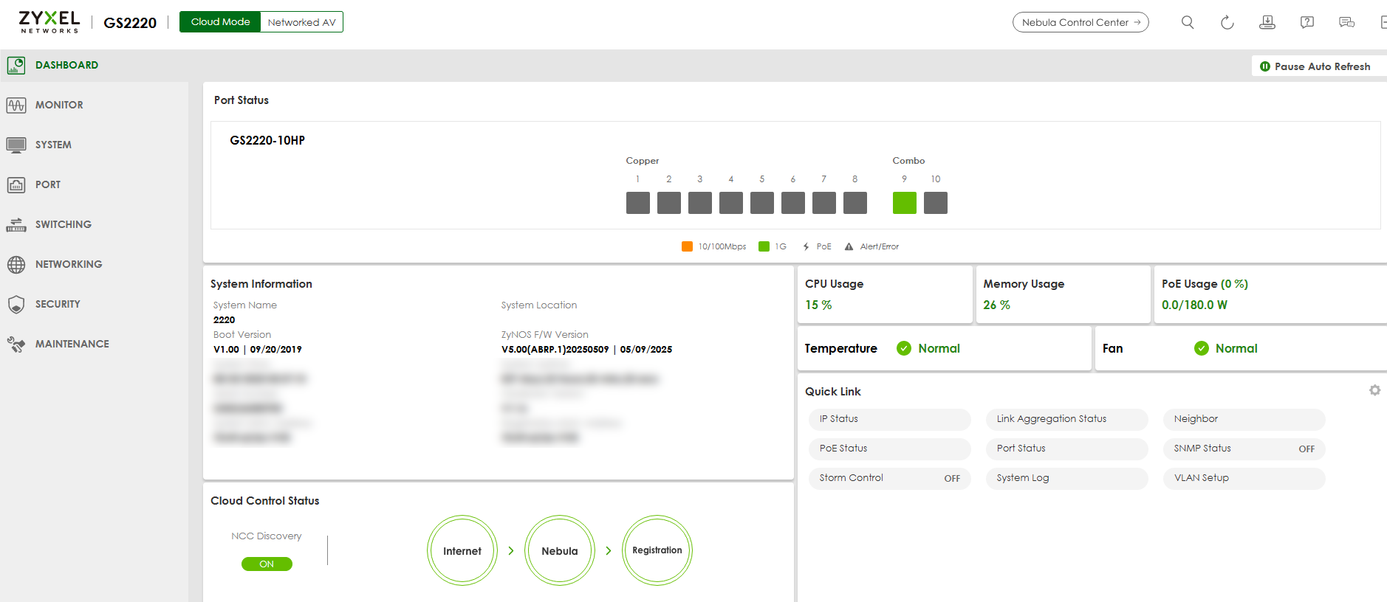Open PoE Status quick link
Viewport: 1387px width, 602px height.
point(890,449)
